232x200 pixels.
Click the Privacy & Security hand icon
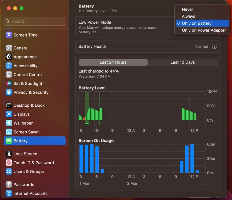pos(9,92)
